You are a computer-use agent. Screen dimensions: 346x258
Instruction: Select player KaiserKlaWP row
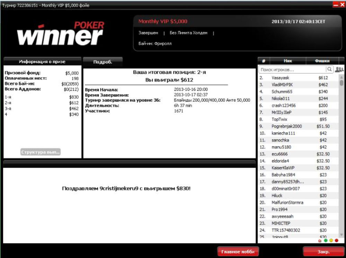(x=298, y=168)
